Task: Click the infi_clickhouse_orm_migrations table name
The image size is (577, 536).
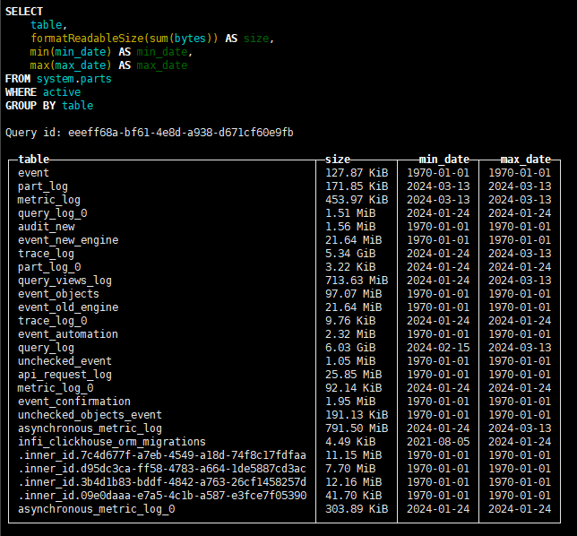Action: tap(111, 442)
